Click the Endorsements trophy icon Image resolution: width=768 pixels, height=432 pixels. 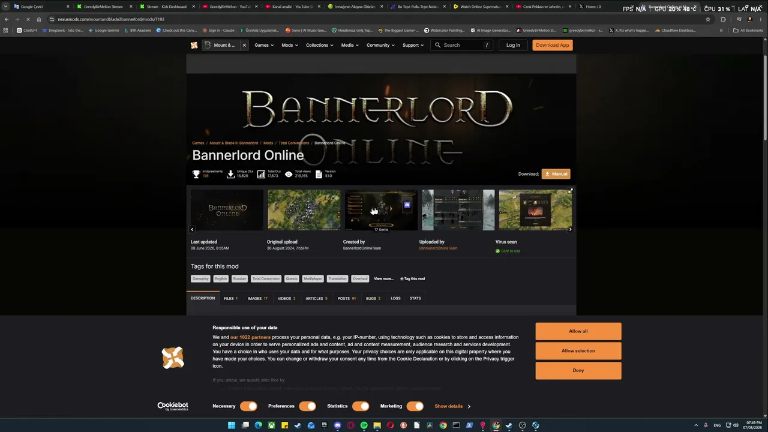coord(196,174)
